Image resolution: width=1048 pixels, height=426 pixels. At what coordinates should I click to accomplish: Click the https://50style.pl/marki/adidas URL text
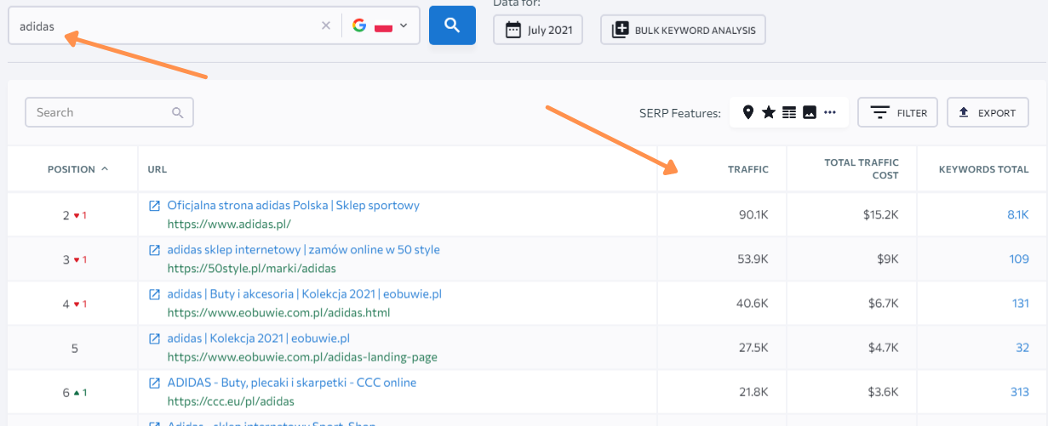[252, 269]
